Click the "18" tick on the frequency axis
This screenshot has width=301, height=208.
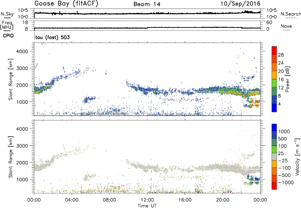coord(25,23)
